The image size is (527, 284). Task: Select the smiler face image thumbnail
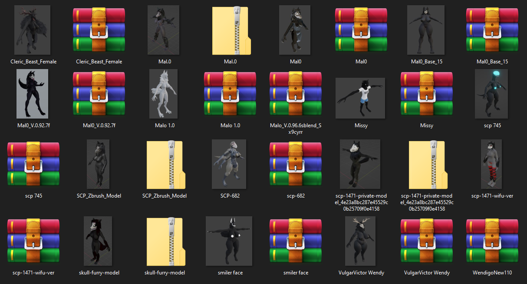pyautogui.click(x=229, y=241)
